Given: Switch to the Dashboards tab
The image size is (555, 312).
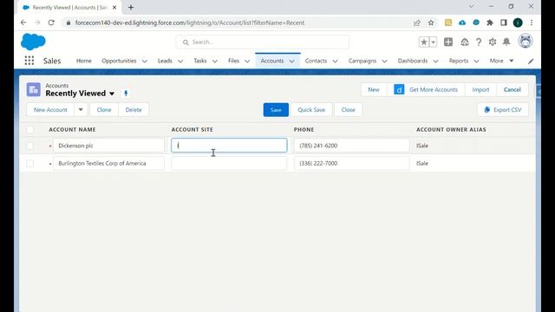Looking at the screenshot, I should click(x=413, y=61).
